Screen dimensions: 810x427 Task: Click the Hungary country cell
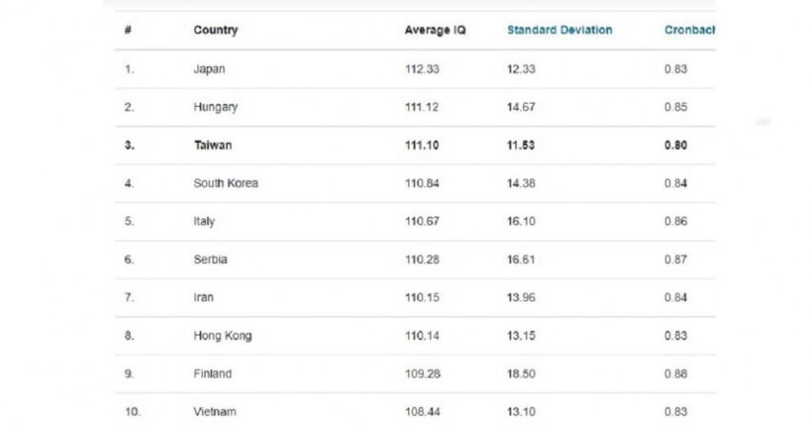215,107
